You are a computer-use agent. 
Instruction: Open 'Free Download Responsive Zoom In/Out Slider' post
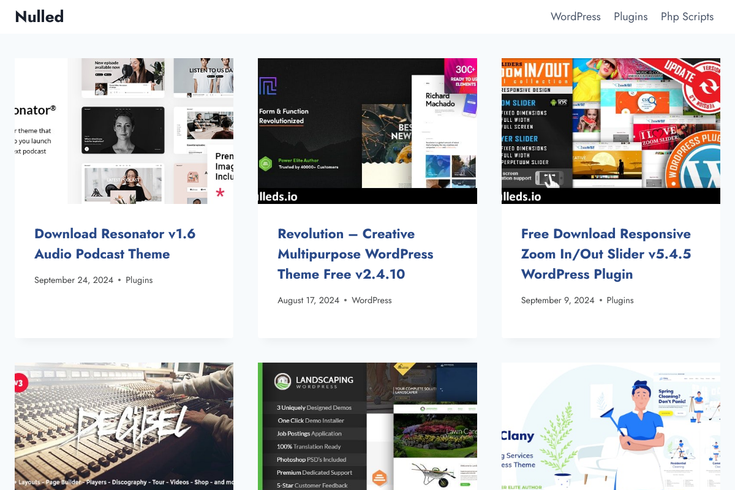(x=606, y=254)
